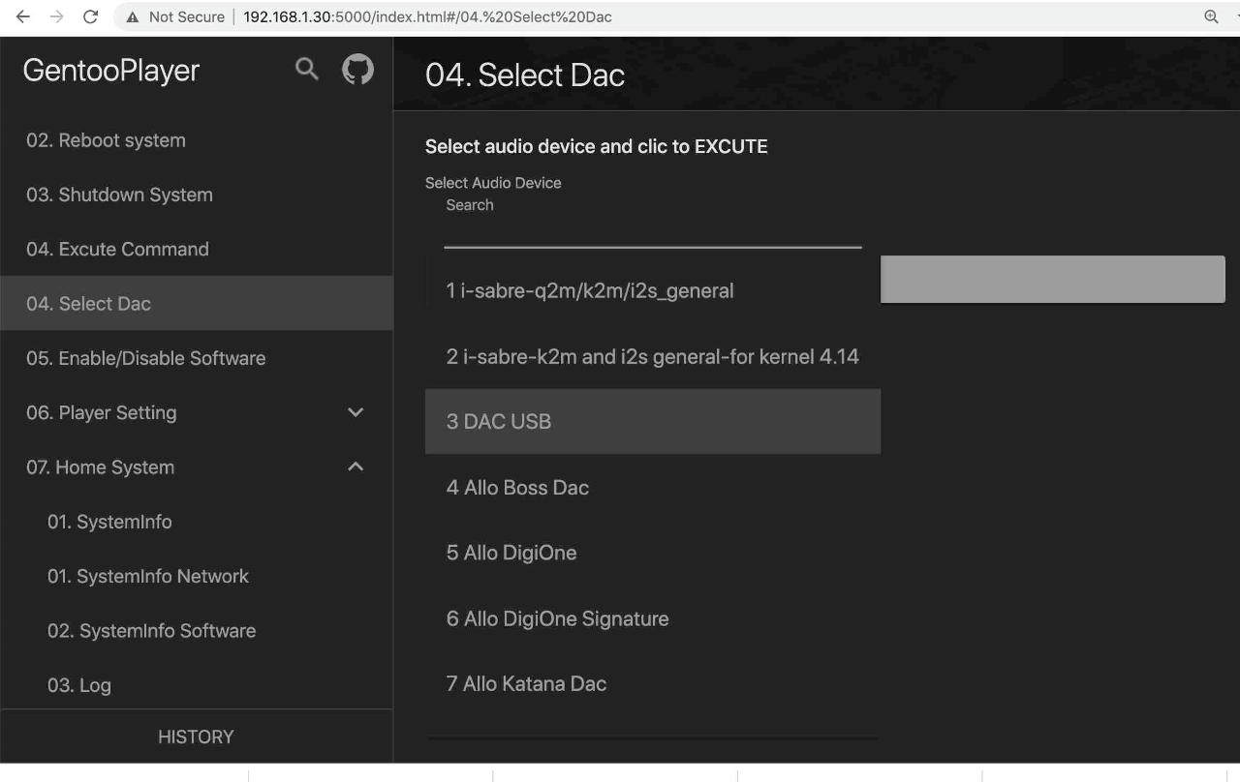Choose 4 Allo Boss Dac option
Viewport: 1240px width, 782px height.
[653, 488]
